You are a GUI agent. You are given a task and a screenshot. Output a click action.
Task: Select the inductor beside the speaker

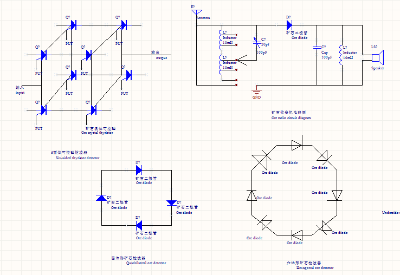(x=341, y=56)
